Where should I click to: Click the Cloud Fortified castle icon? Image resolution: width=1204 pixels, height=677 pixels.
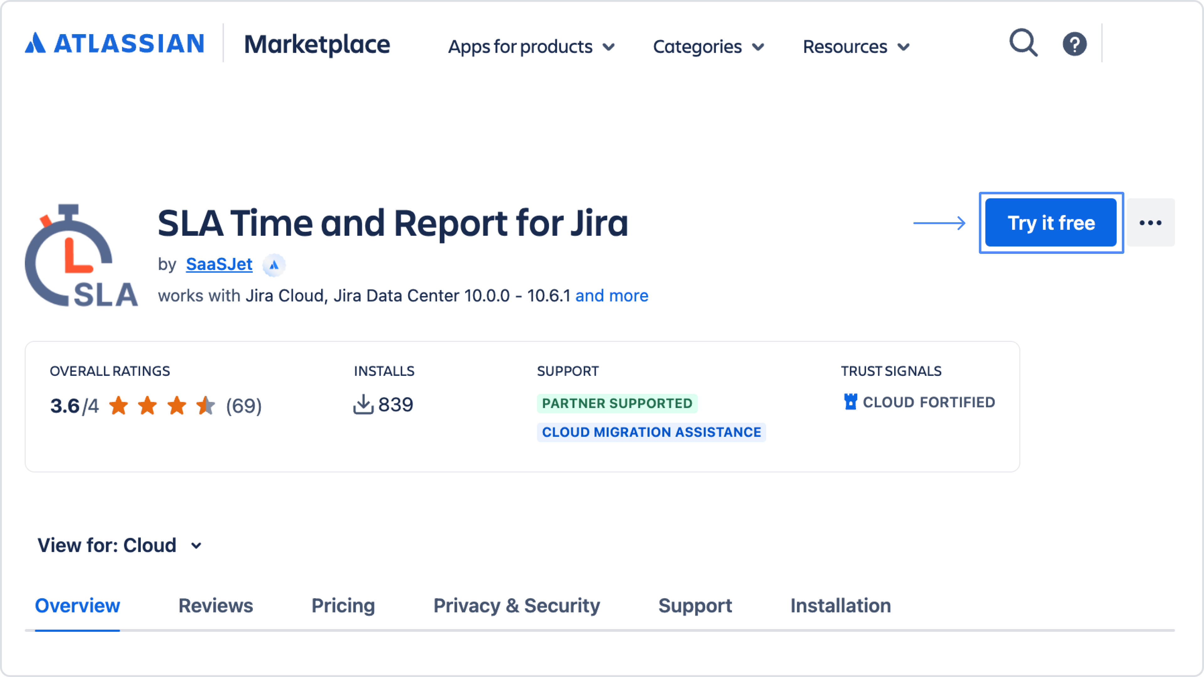pyautogui.click(x=850, y=402)
